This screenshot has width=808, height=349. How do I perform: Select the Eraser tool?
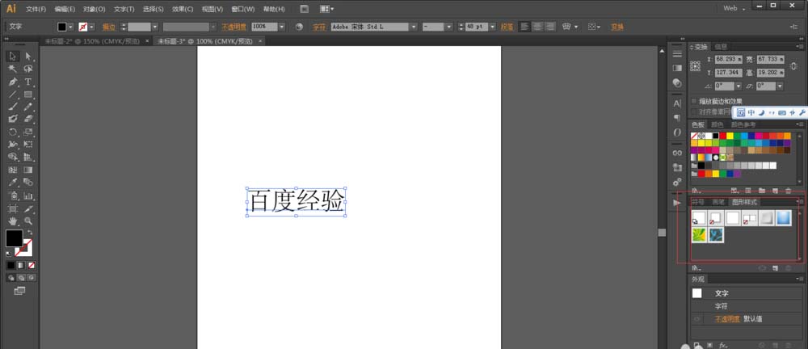coord(27,119)
